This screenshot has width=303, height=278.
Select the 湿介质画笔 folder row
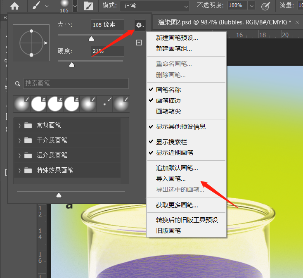[x=67, y=155]
